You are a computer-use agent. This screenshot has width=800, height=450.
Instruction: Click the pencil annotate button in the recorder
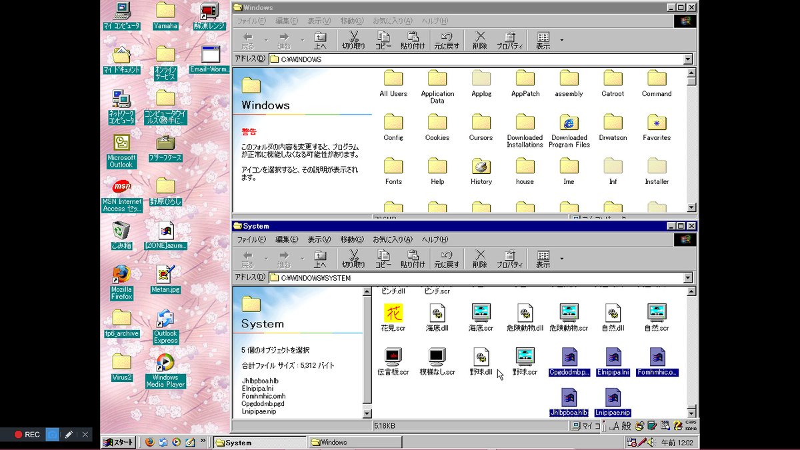pyautogui.click(x=69, y=435)
